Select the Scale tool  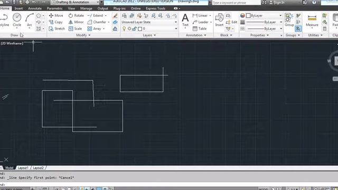pyautogui.click(x=75, y=28)
